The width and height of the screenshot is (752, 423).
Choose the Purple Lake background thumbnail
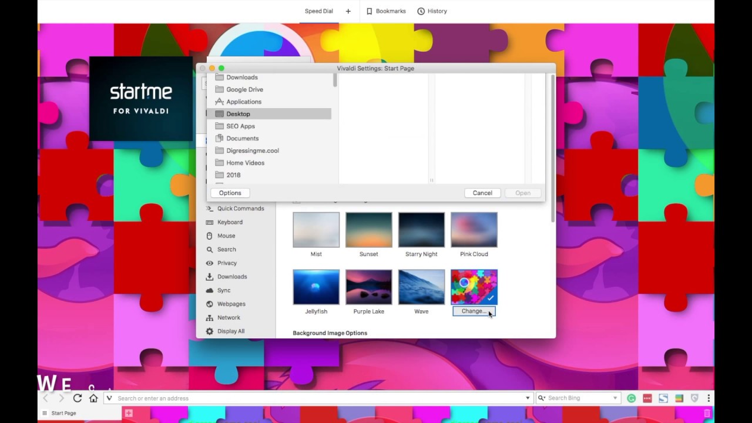(x=369, y=287)
